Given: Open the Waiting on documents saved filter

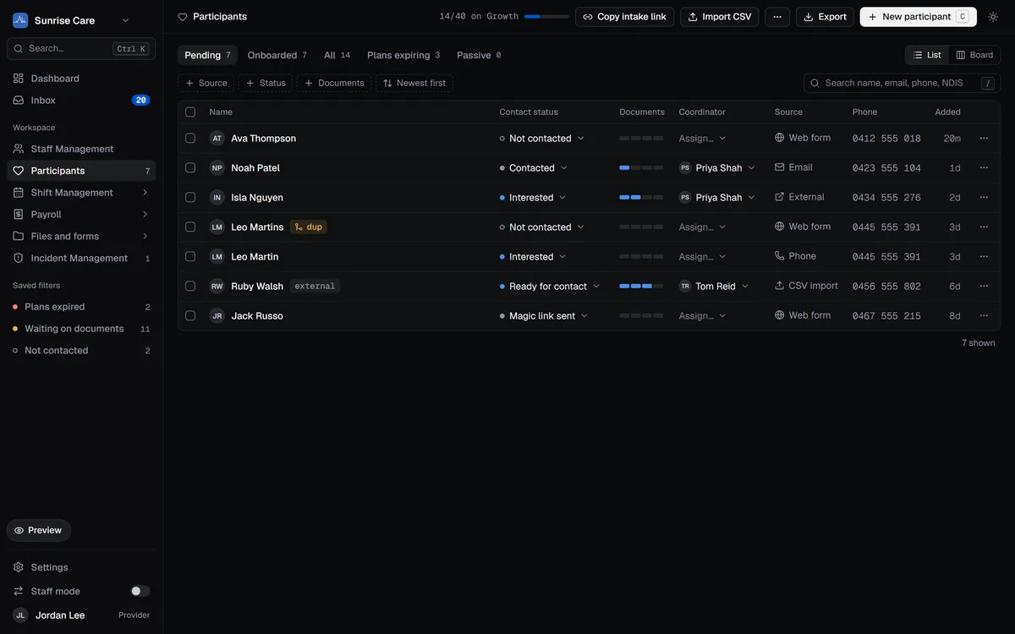Looking at the screenshot, I should [x=81, y=329].
